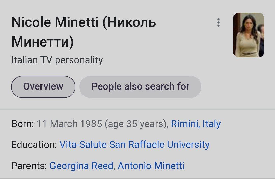Viewport: 275px width, 179px height.
Task: Click the word Italy in birthplace link
Action: tap(212, 124)
